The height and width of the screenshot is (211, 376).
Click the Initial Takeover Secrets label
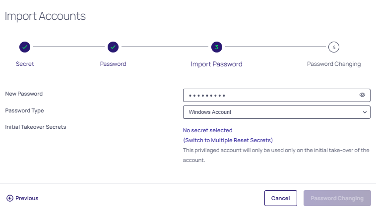pyautogui.click(x=35, y=127)
